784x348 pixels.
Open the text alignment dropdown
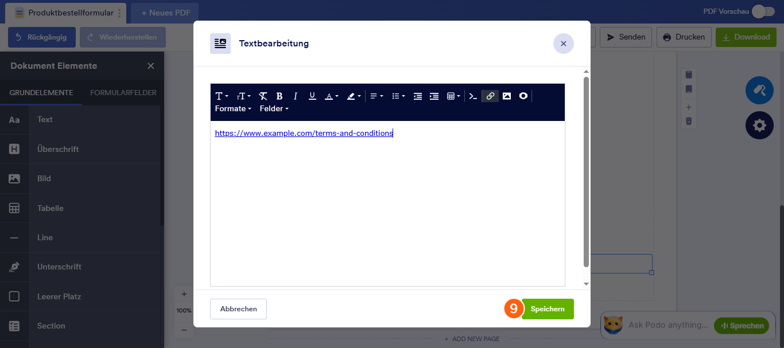(377, 96)
